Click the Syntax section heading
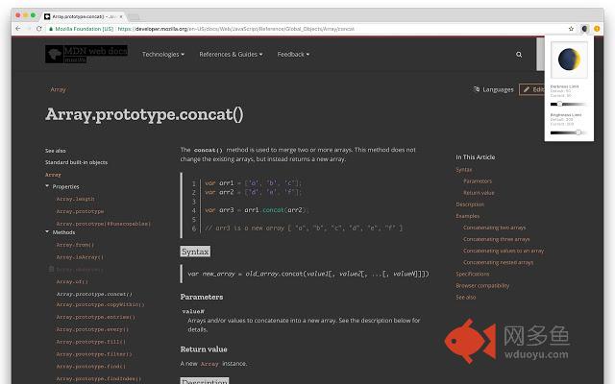 [x=195, y=252]
